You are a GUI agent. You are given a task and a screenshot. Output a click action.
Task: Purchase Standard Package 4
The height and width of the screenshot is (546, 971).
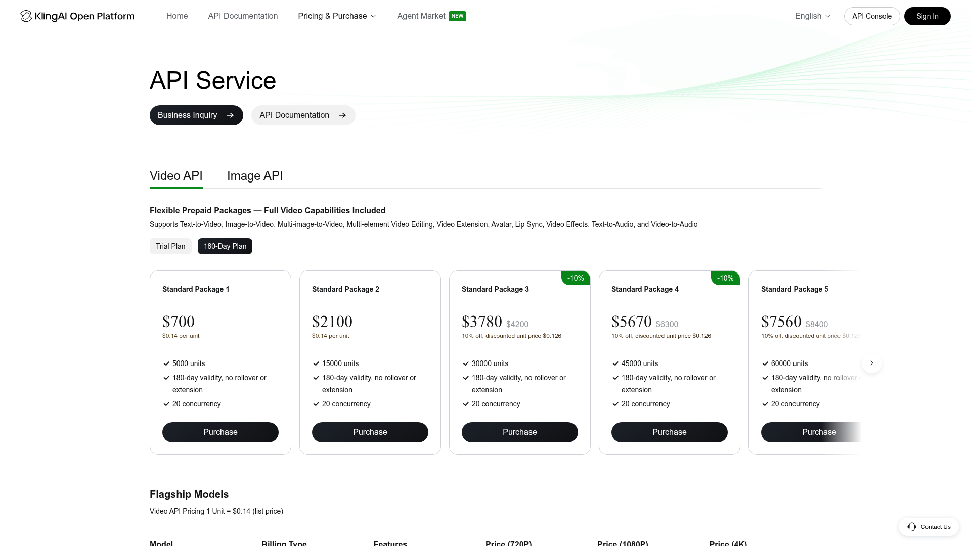[670, 432]
